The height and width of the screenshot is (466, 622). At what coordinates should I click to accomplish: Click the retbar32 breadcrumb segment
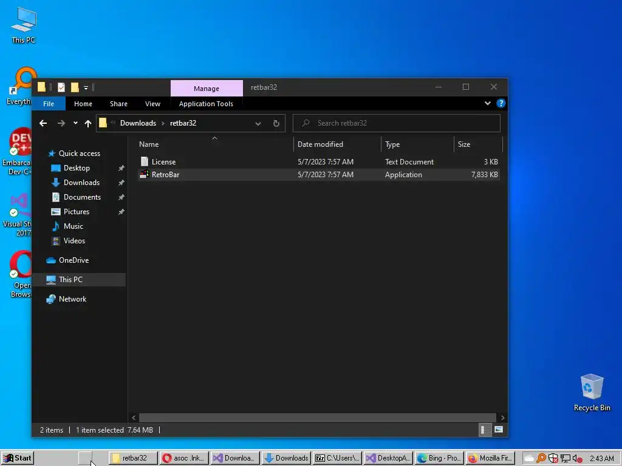[x=183, y=123]
